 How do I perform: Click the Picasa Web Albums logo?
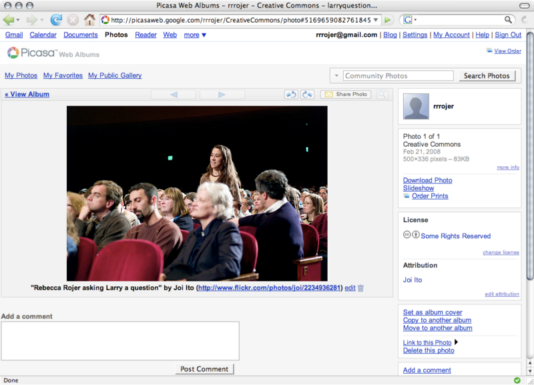click(53, 53)
